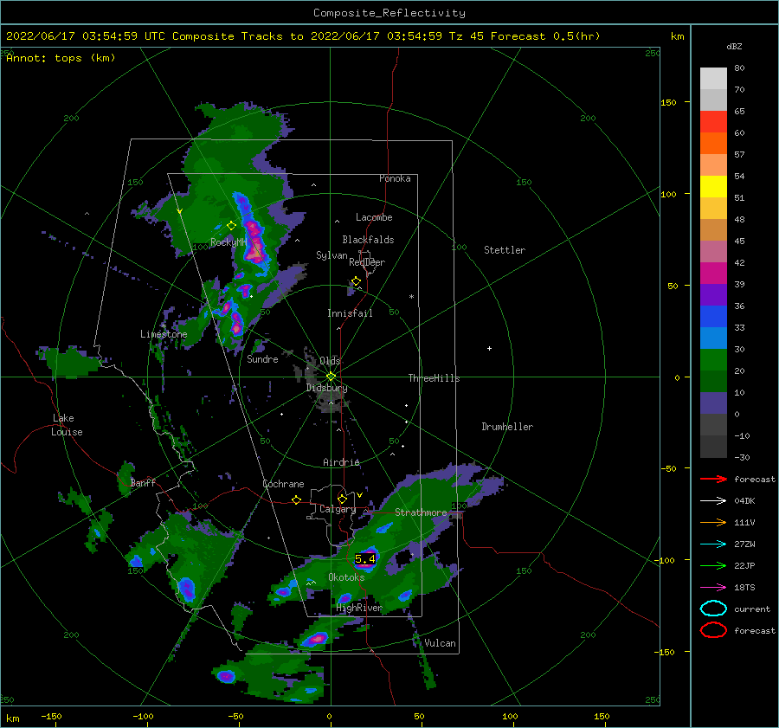Screen dimensions: 779x728
Task: Click the white 04DK arrow in legend
Action: tap(713, 500)
